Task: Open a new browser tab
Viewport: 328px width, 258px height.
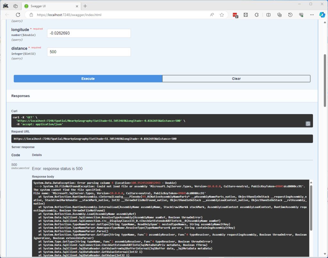Action: pyautogui.click(x=85, y=6)
